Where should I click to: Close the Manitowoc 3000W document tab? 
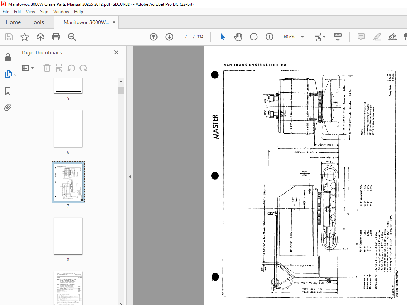(x=114, y=22)
